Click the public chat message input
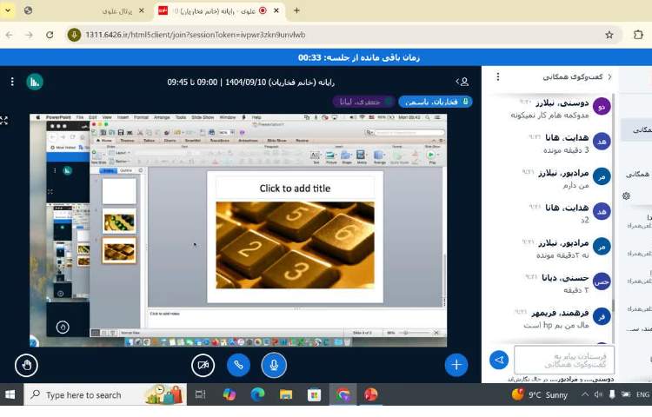 (563, 360)
